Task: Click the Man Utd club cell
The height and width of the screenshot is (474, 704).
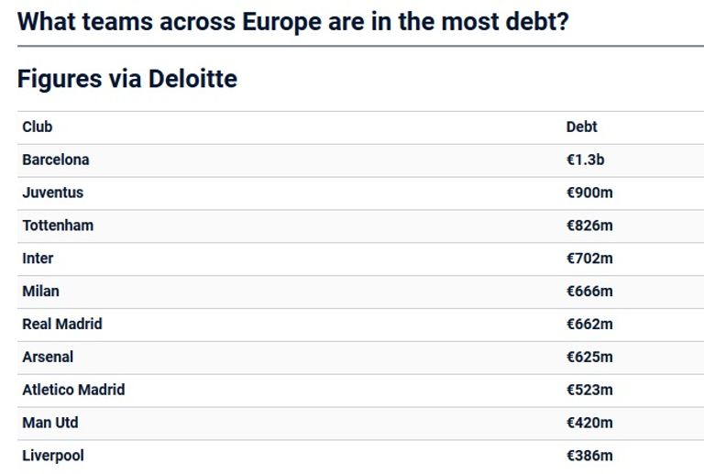Action: click(50, 424)
